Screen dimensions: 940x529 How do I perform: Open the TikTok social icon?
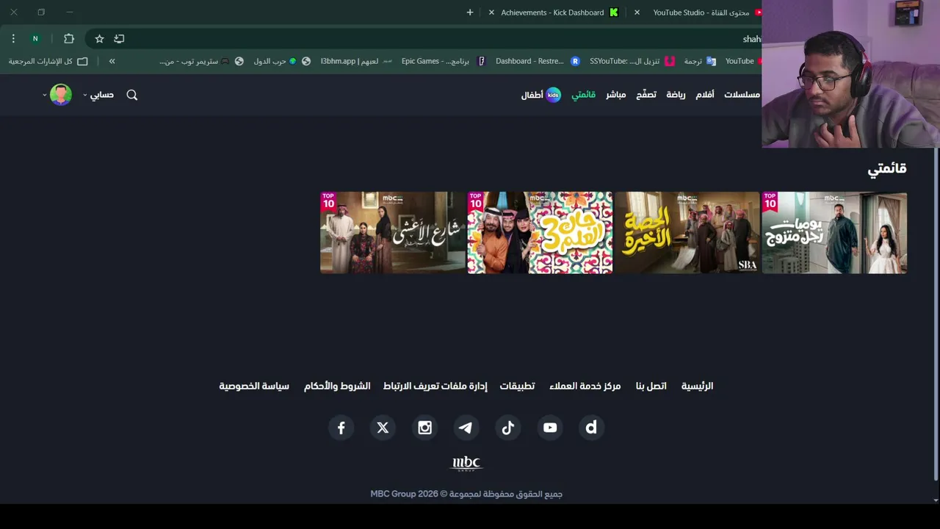click(508, 428)
